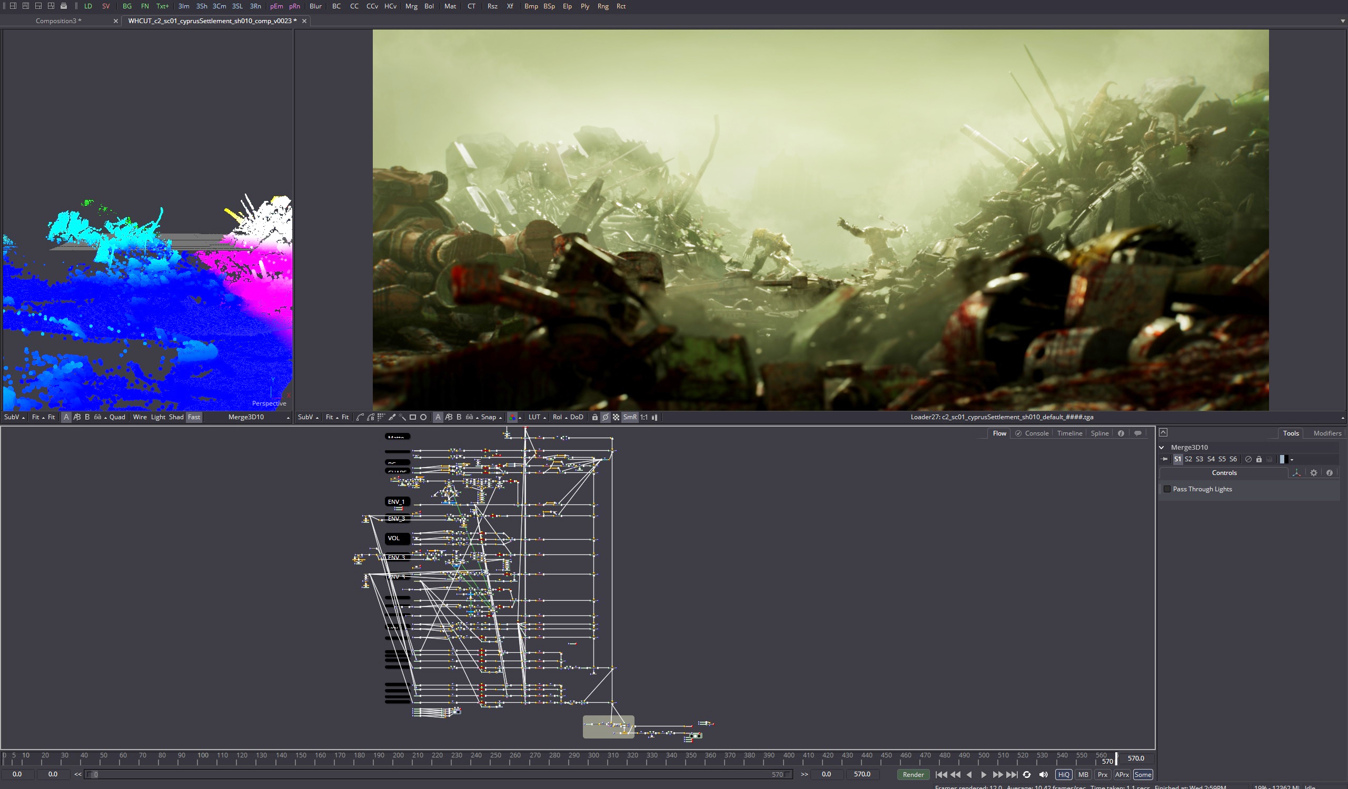1348x789 pixels.
Task: Enable Pass Through Lights checkbox
Action: click(x=1167, y=489)
